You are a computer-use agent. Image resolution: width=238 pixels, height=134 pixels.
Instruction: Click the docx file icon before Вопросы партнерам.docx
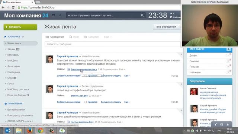(x=69, y=69)
